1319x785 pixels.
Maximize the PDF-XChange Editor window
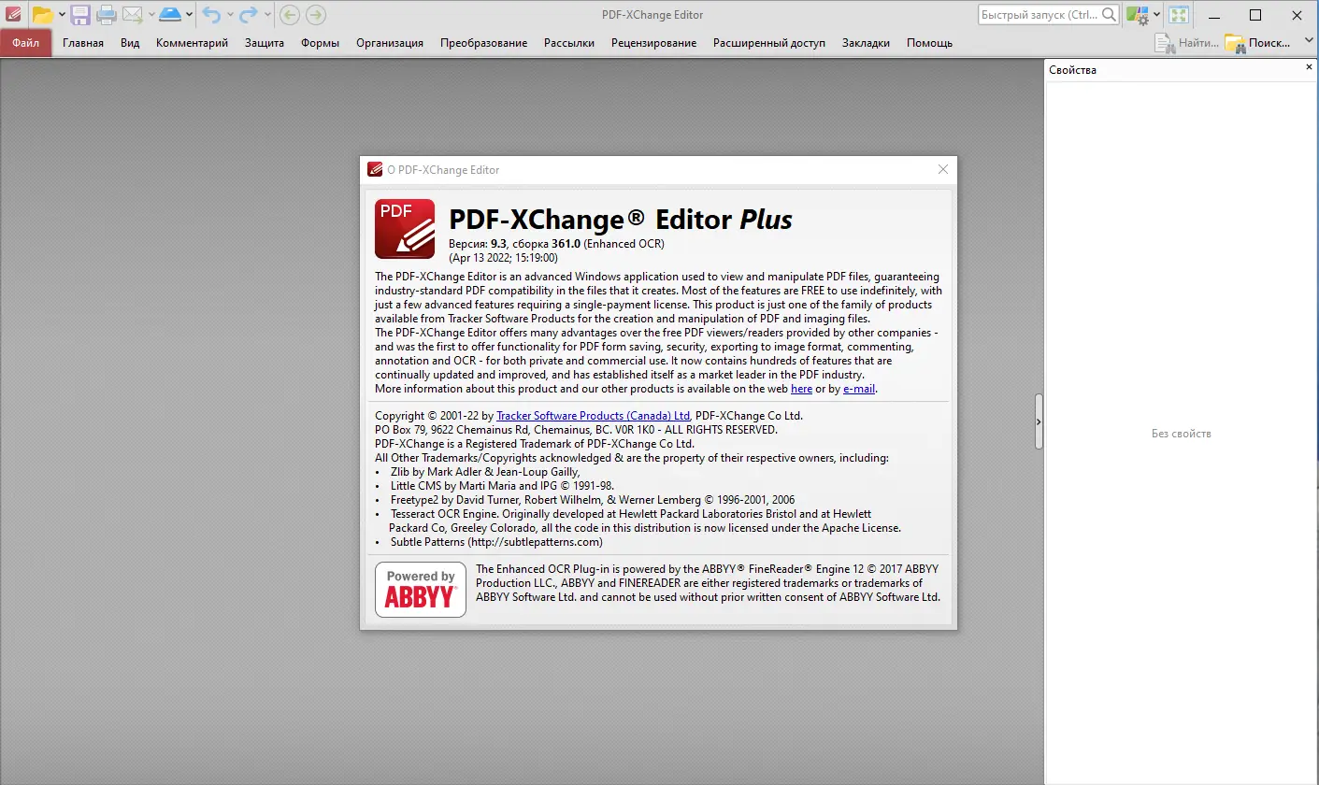click(x=1255, y=14)
